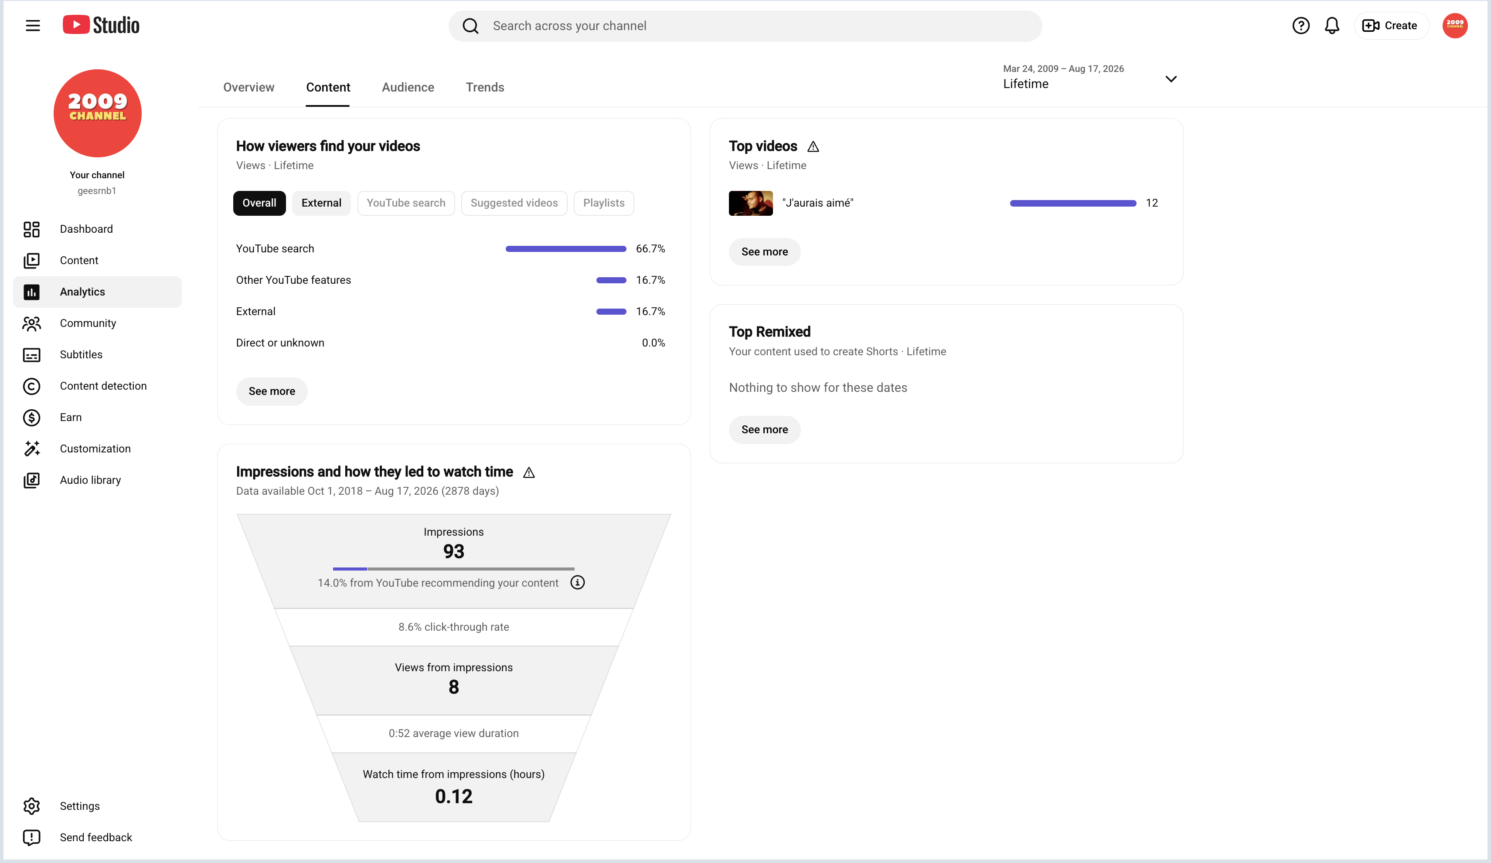Click the "J'aurais aimé" video title
Viewport: 1491px width, 863px height.
[x=818, y=203]
